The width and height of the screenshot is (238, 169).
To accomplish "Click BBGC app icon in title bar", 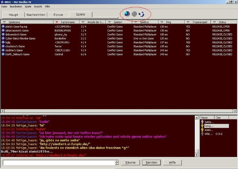I will click(2, 2).
